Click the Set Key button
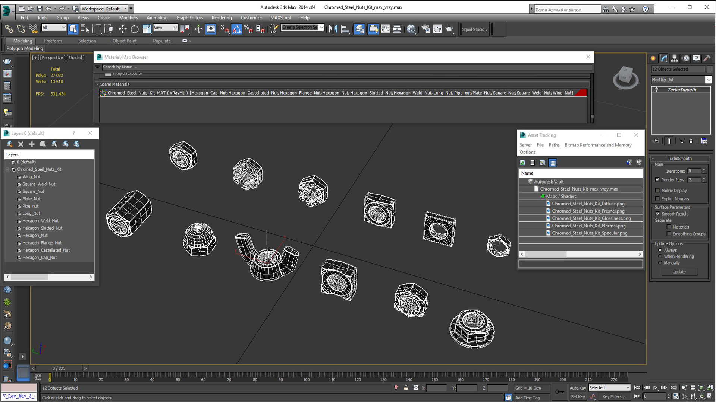Image resolution: width=716 pixels, height=402 pixels. click(x=578, y=397)
